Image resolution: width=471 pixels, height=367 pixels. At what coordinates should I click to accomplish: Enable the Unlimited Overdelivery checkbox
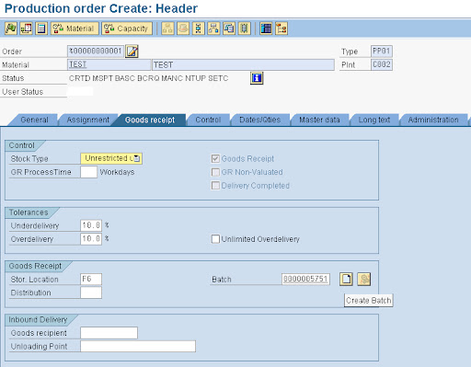(x=215, y=239)
